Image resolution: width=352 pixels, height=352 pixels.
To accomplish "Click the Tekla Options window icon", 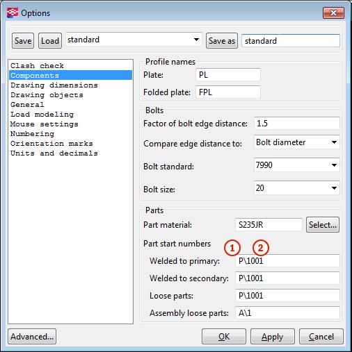I will tap(13, 13).
